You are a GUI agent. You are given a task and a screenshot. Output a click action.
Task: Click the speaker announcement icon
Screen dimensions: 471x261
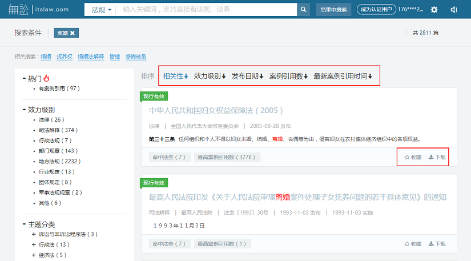click(454, 10)
